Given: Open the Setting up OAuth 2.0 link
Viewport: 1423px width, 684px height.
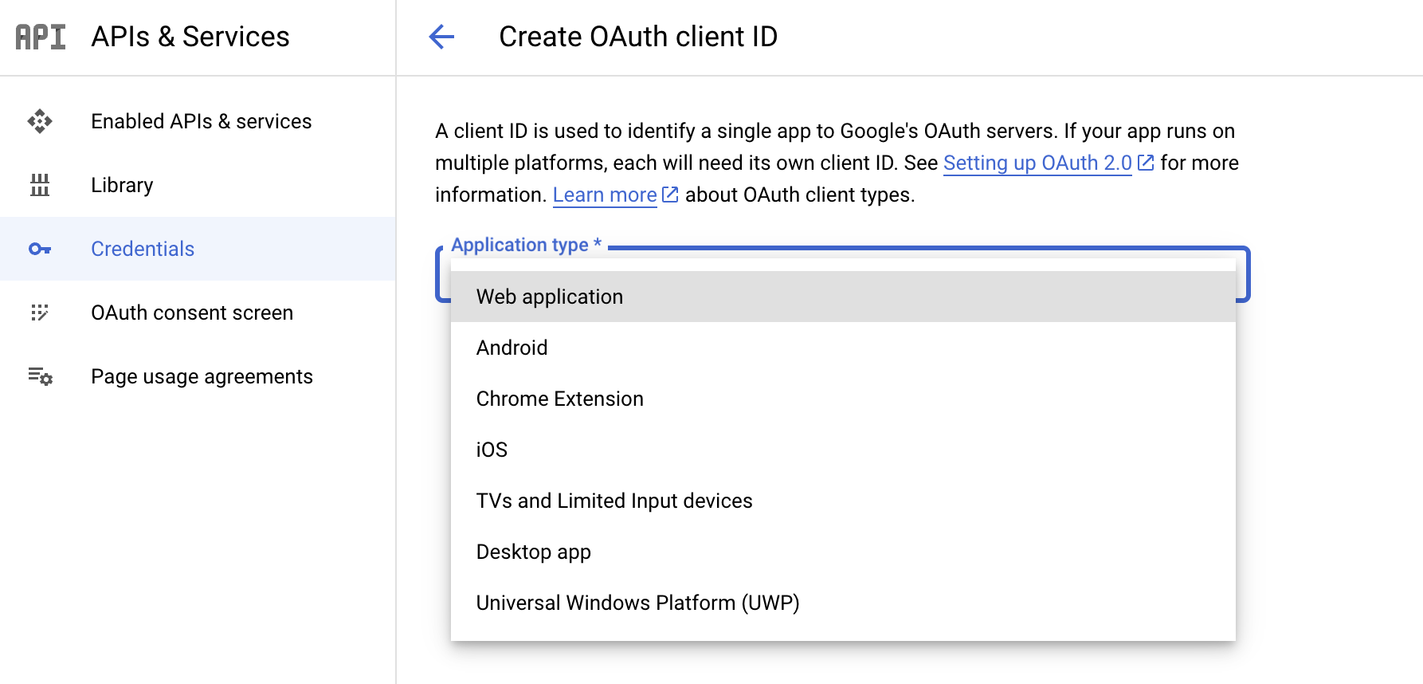Looking at the screenshot, I should coord(1037,163).
